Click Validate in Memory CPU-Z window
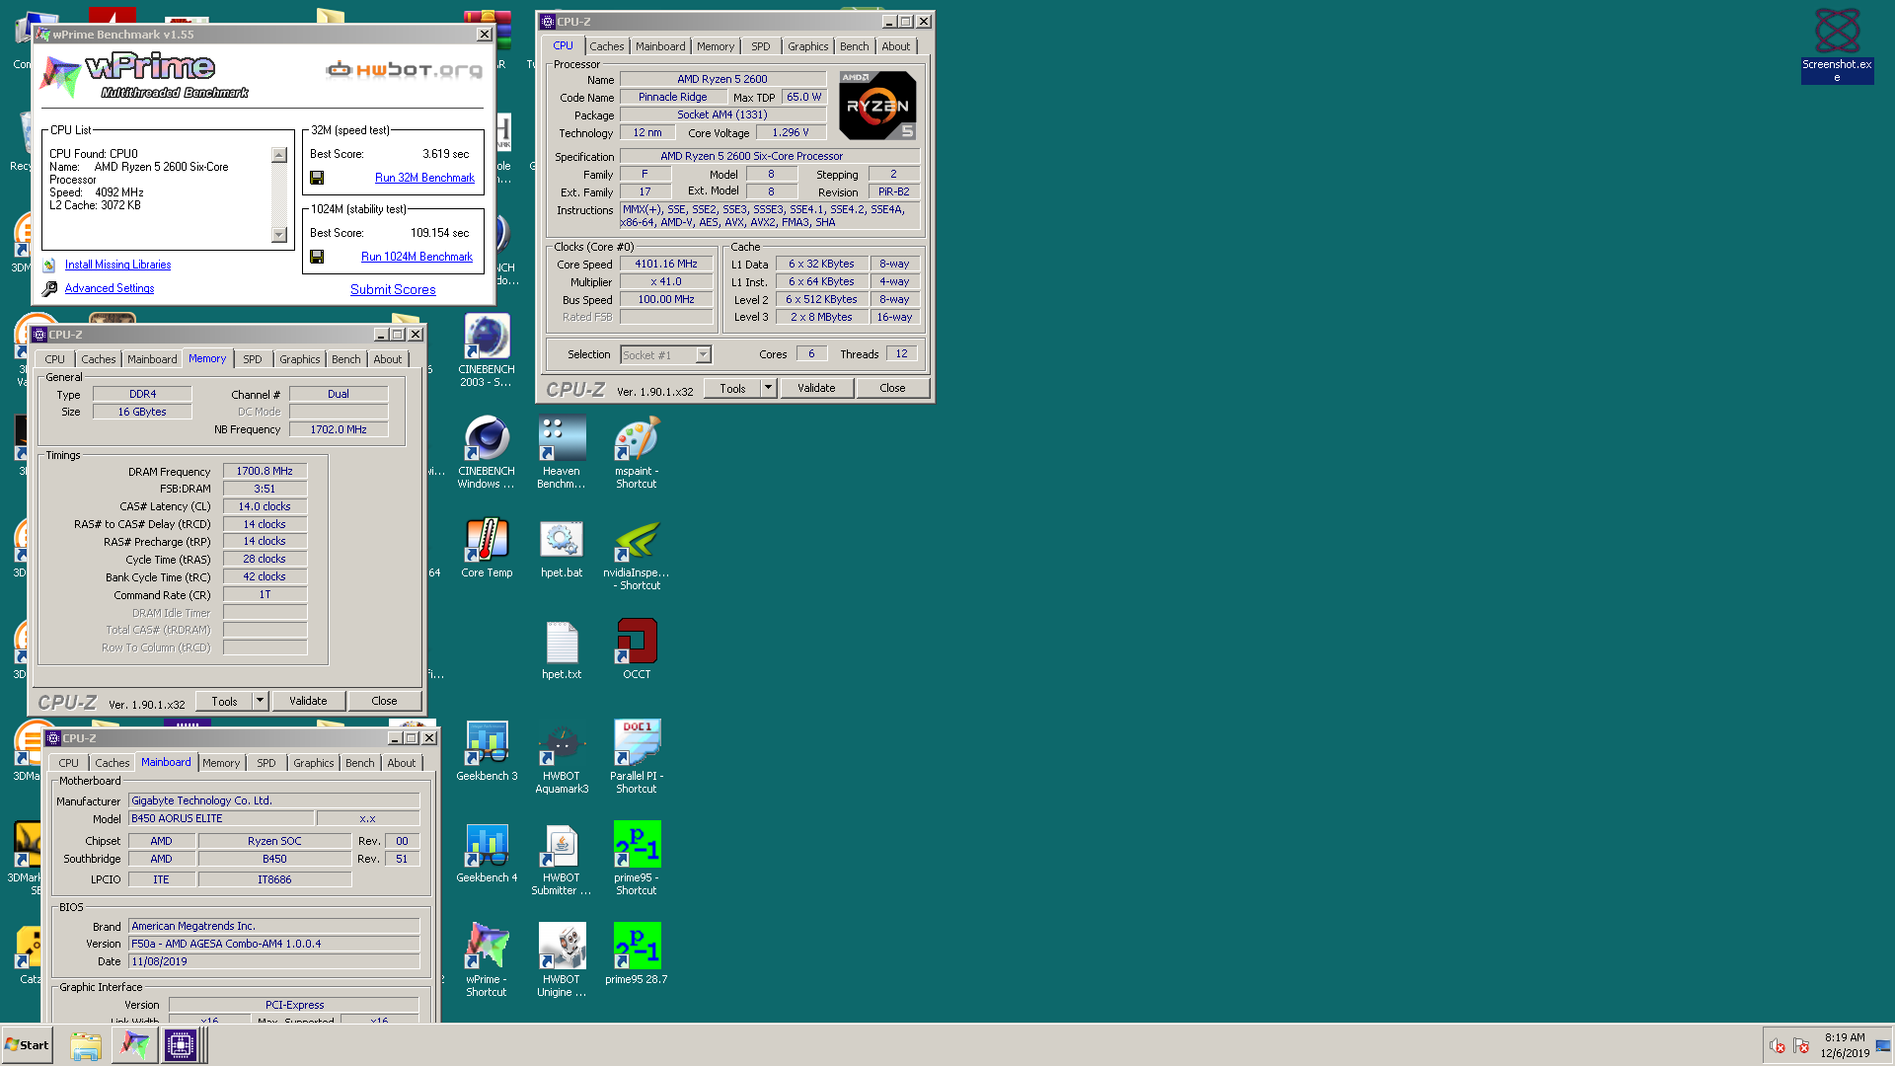1895x1066 pixels. tap(308, 701)
